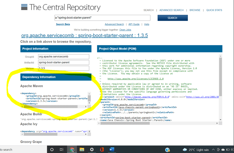This screenshot has width=234, height=153.
Task: Click the Get Help question mark icon
Action: click(167, 150)
